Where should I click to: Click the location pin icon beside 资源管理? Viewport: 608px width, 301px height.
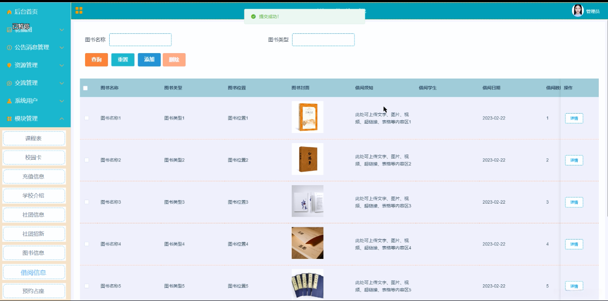(9, 65)
